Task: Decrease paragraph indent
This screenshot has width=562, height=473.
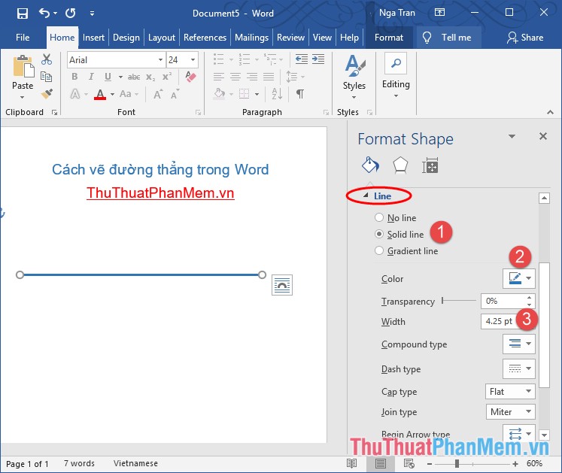Action: click(302, 59)
